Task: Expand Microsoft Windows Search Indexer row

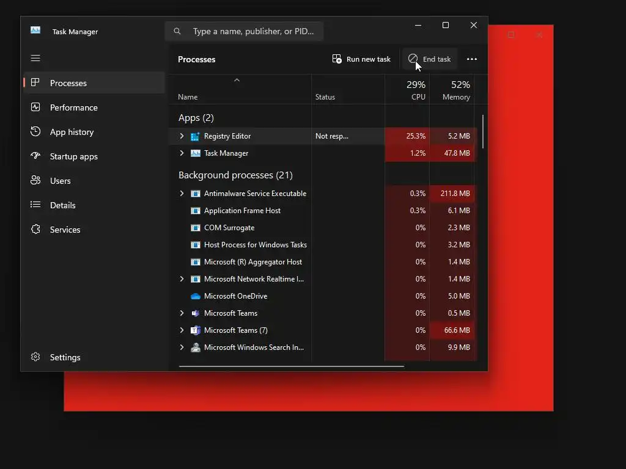Action: coord(182,347)
